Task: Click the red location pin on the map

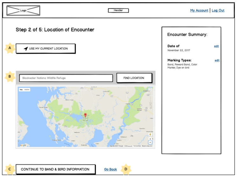Action: click(x=85, y=115)
